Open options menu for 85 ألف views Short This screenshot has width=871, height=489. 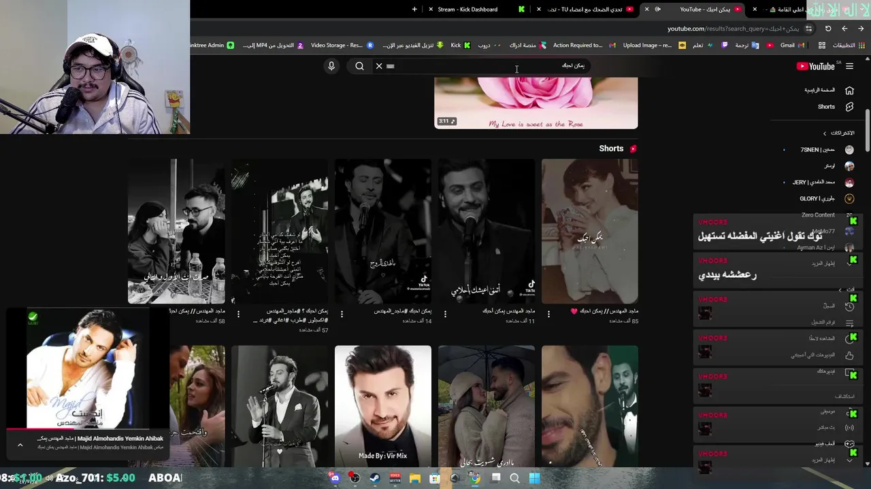click(548, 314)
